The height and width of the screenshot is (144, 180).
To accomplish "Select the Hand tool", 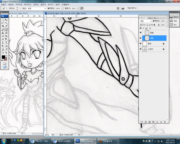I will coord(3,52).
